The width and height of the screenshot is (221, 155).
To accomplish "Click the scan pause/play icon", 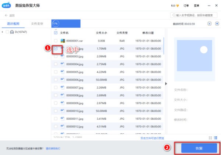I will 209,24.
